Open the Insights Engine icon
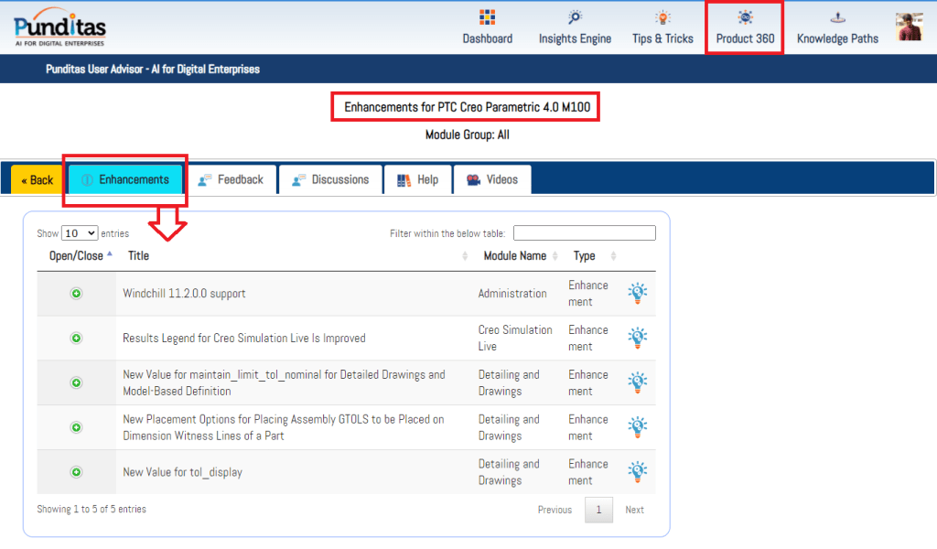The height and width of the screenshot is (549, 937). tap(575, 18)
